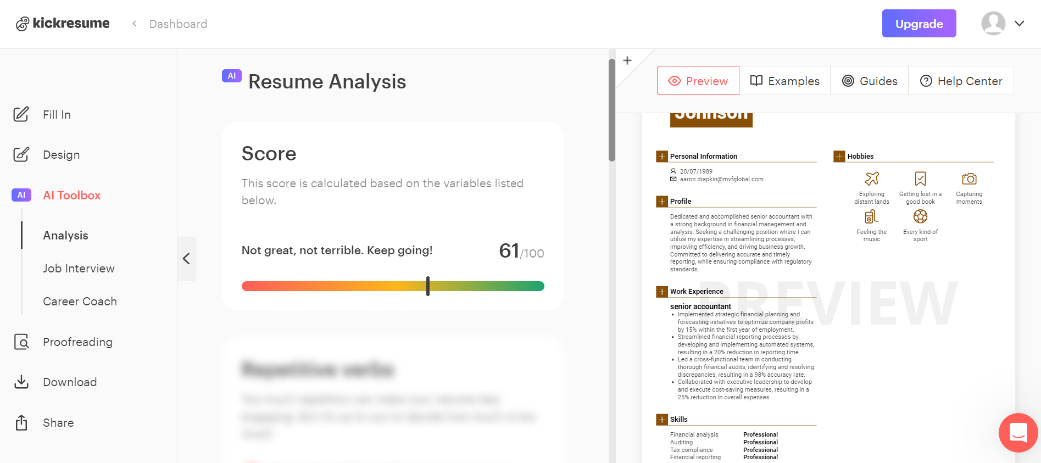Click the score gradient bar marker
This screenshot has height=463, width=1041.
[428, 286]
